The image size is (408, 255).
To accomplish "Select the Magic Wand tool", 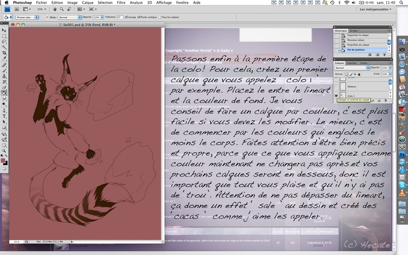I will 4,47.
